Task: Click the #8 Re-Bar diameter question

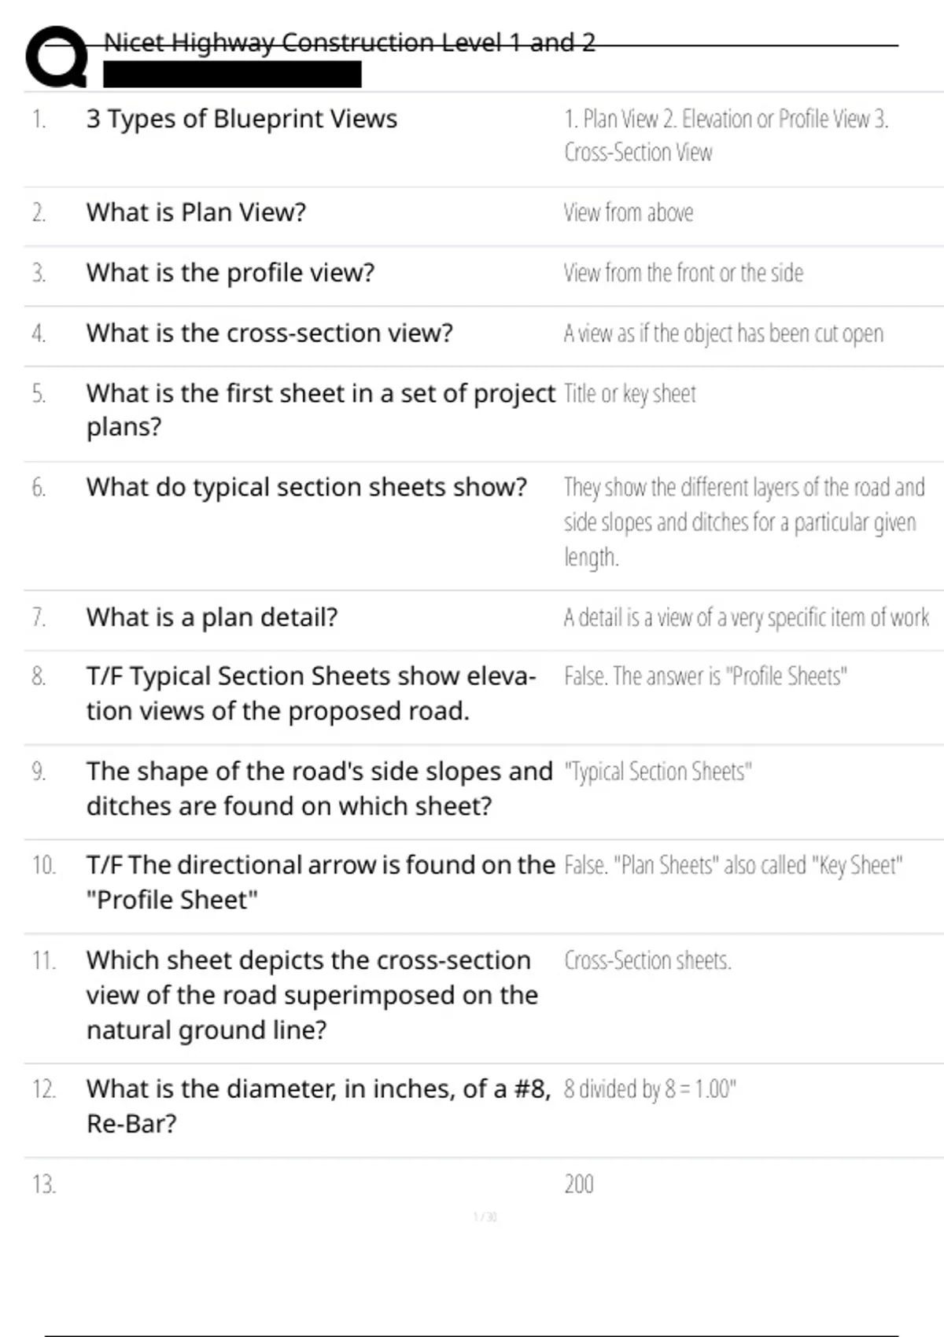Action: (x=319, y=1106)
